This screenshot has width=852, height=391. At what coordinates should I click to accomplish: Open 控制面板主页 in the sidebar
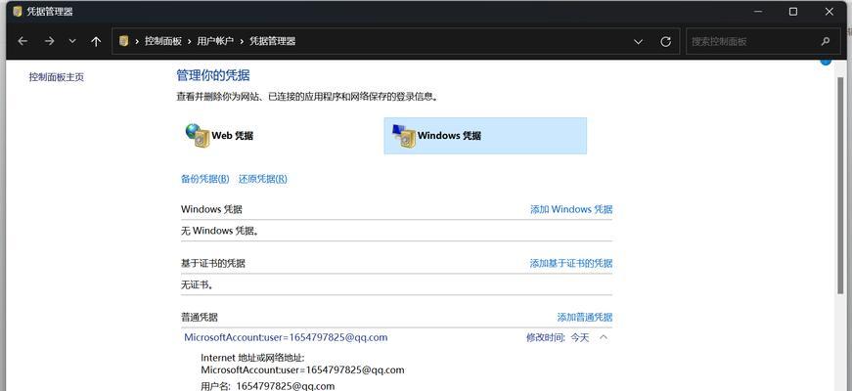tap(57, 77)
